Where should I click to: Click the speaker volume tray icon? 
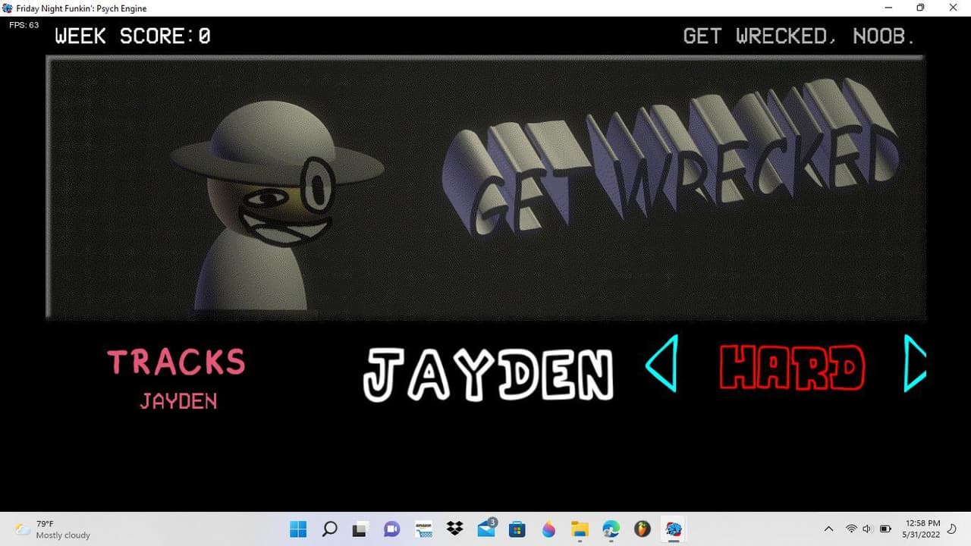[867, 529]
